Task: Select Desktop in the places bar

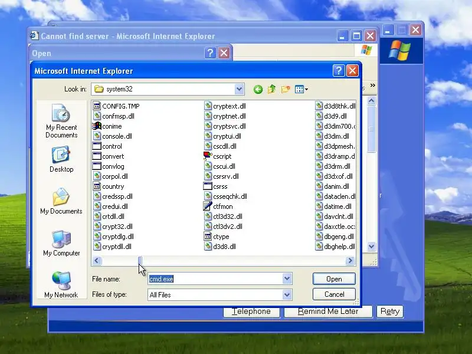Action: (61, 159)
